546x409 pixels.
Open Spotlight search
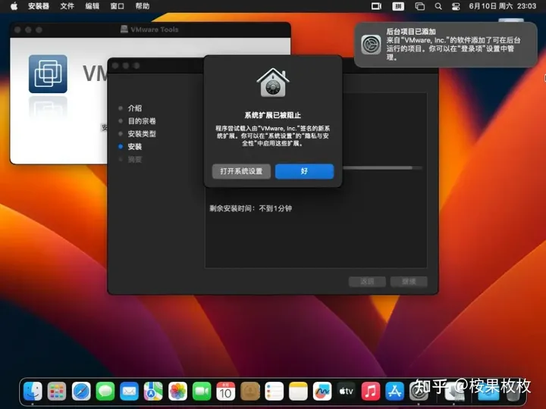438,6
